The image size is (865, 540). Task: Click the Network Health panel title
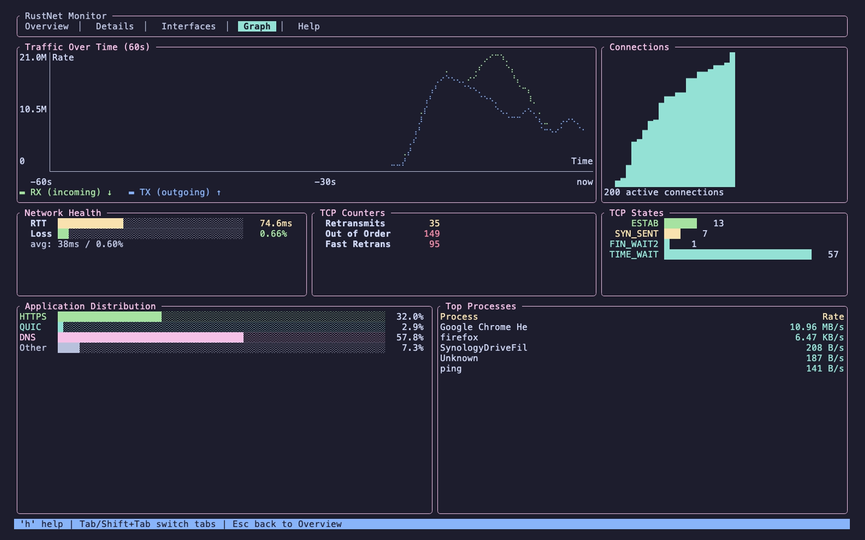pyautogui.click(x=63, y=213)
